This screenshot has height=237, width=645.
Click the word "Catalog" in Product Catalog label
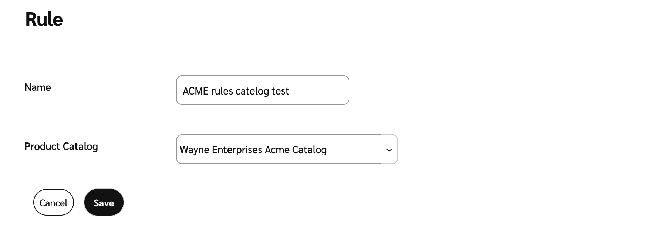point(80,147)
